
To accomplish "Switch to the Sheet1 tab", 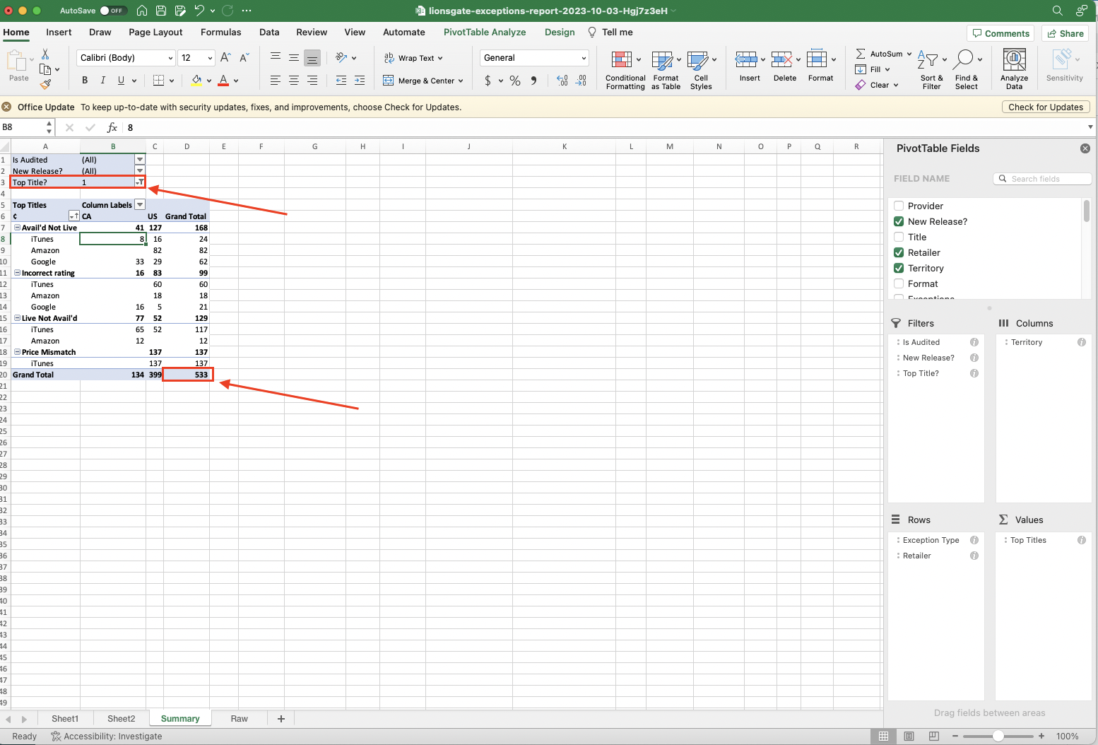I will point(65,719).
